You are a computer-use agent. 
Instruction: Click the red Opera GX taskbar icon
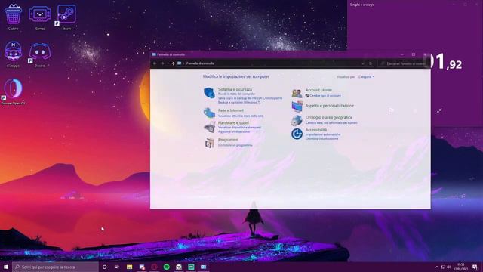click(154, 267)
